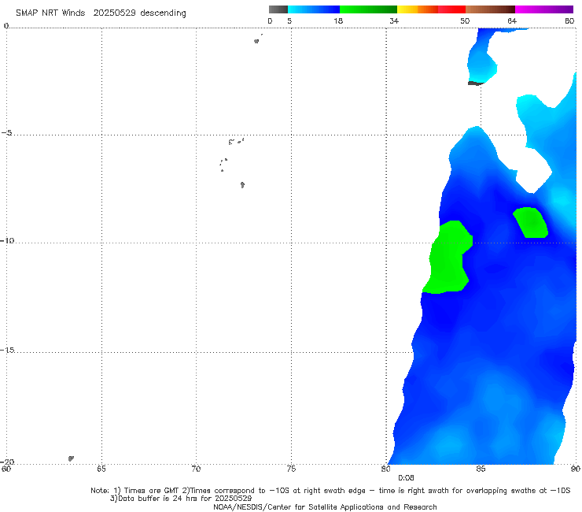Click the island marker near 63E, 20S
The image size is (582, 512).
pos(71,458)
